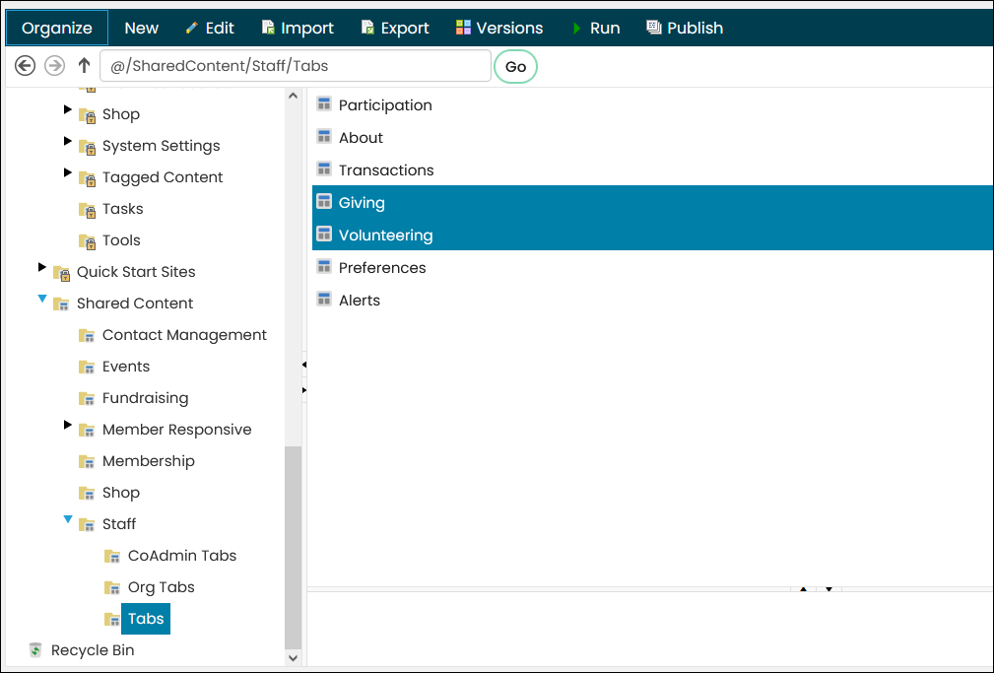
Task: Click the Shared Content folder icon
Action: coord(61,303)
